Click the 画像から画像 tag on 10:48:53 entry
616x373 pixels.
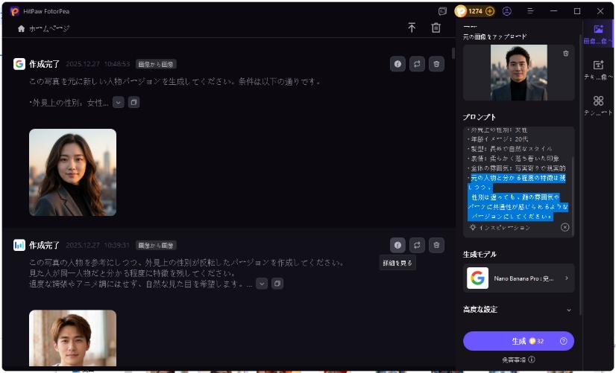[x=156, y=64]
